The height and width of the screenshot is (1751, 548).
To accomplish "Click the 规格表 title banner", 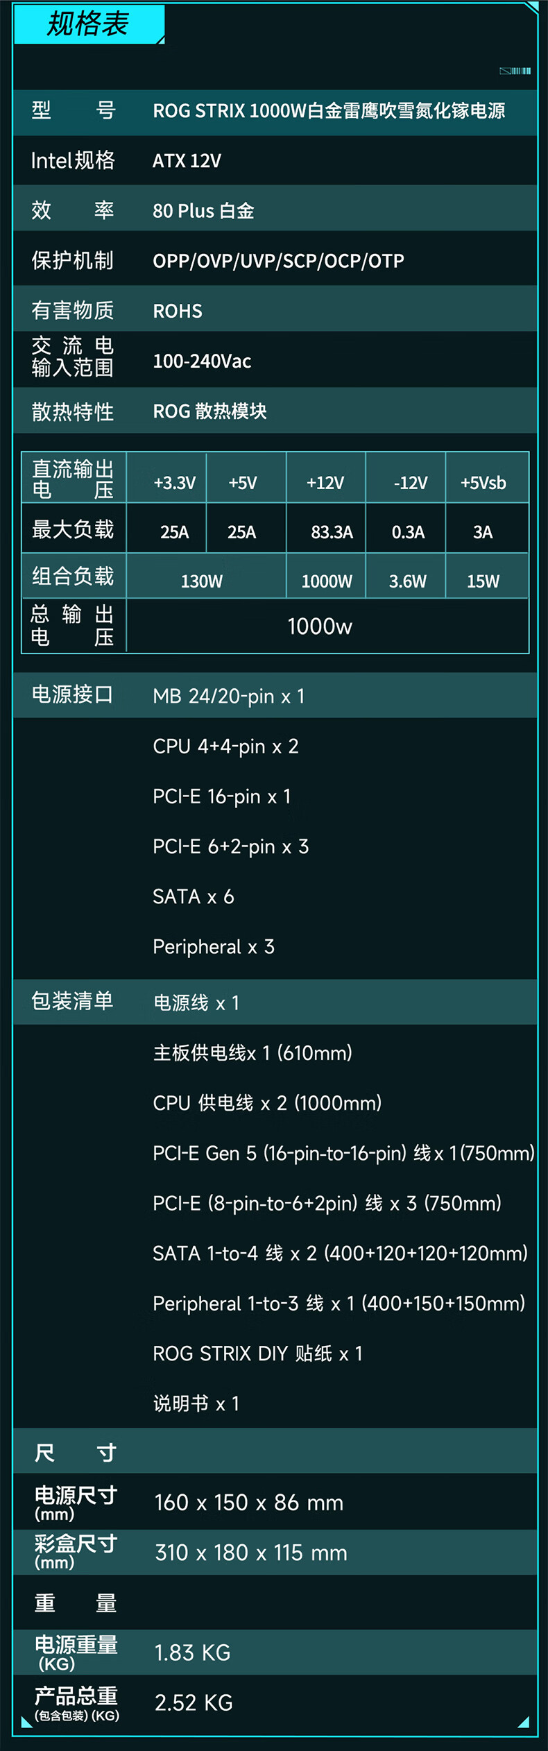I will [x=89, y=24].
